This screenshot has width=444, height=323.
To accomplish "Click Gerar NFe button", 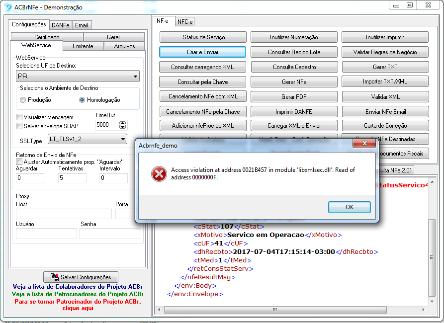I will (x=294, y=82).
